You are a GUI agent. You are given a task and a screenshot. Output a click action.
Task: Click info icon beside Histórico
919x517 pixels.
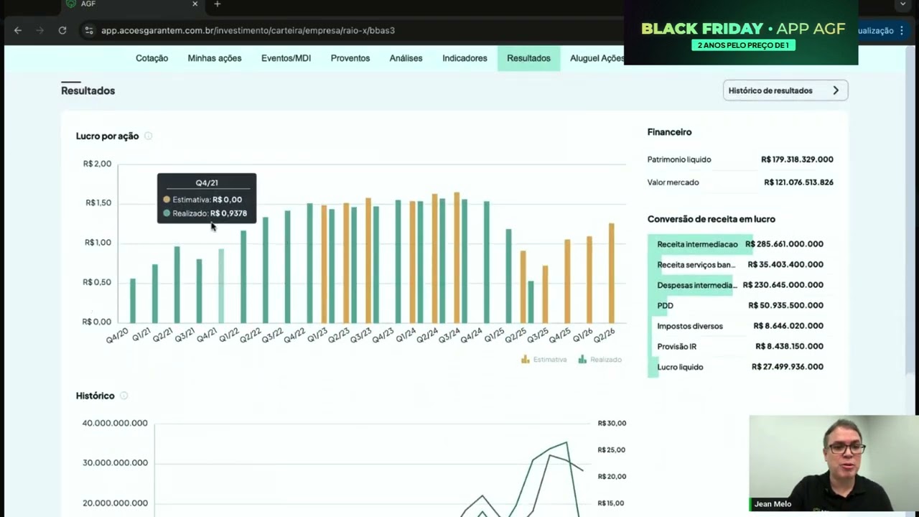coord(123,396)
